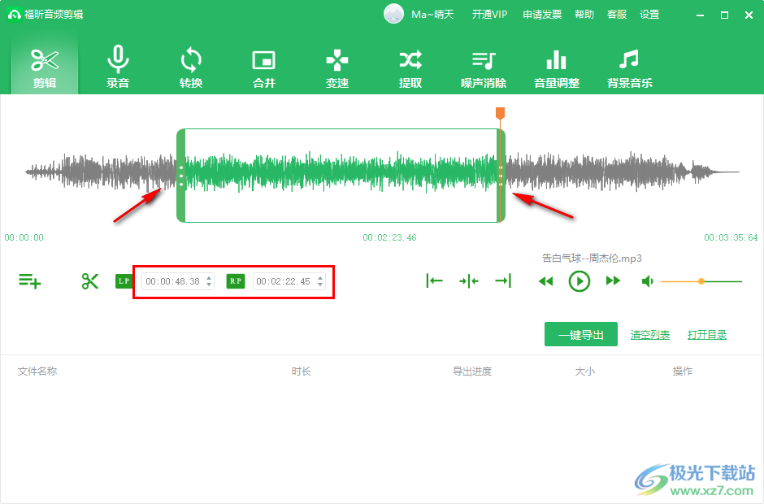
Task: Open 客服 customer service
Action: [x=617, y=15]
